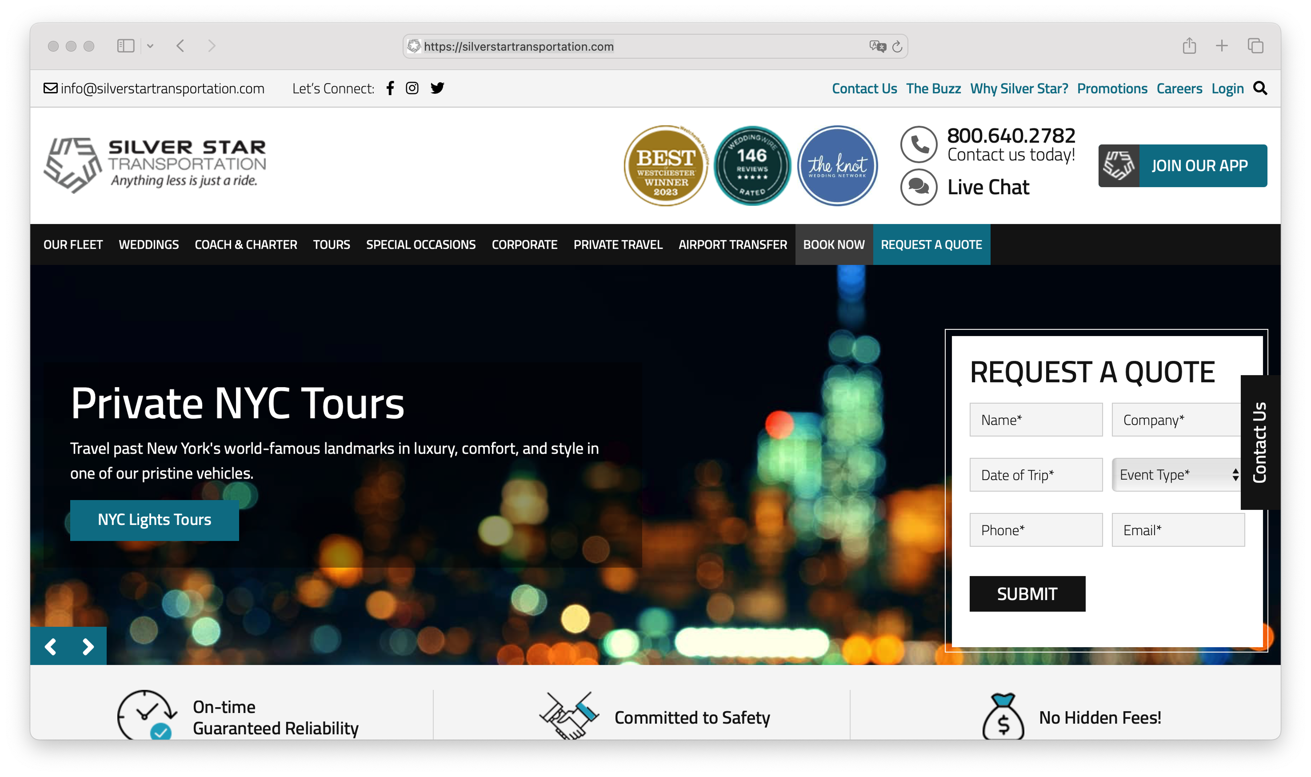Expand Safari sidebar options chevron
Viewport: 1311px width, 777px height.
150,46
